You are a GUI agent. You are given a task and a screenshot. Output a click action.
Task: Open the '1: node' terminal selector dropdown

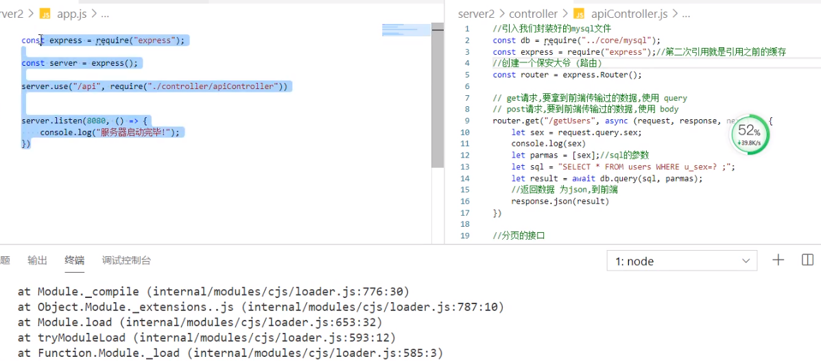click(682, 261)
